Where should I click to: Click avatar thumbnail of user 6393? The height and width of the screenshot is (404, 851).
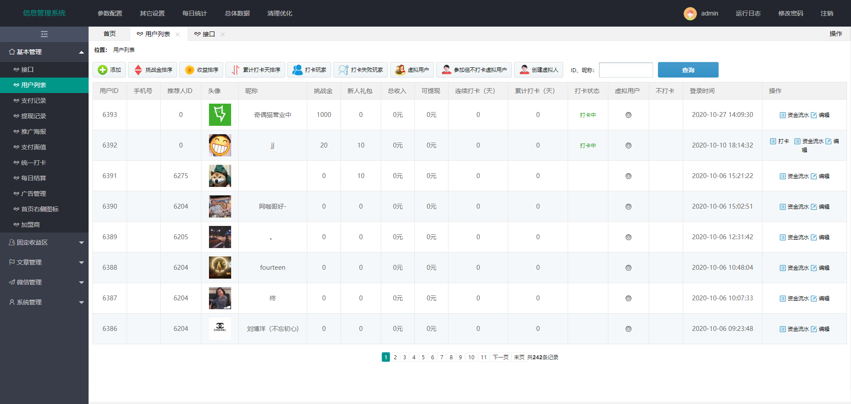220,115
